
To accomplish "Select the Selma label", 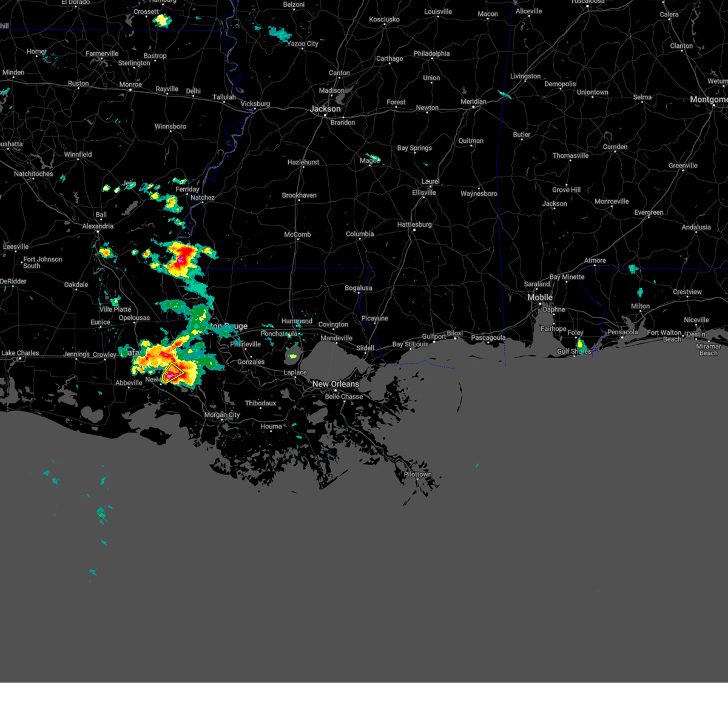I will tap(642, 97).
